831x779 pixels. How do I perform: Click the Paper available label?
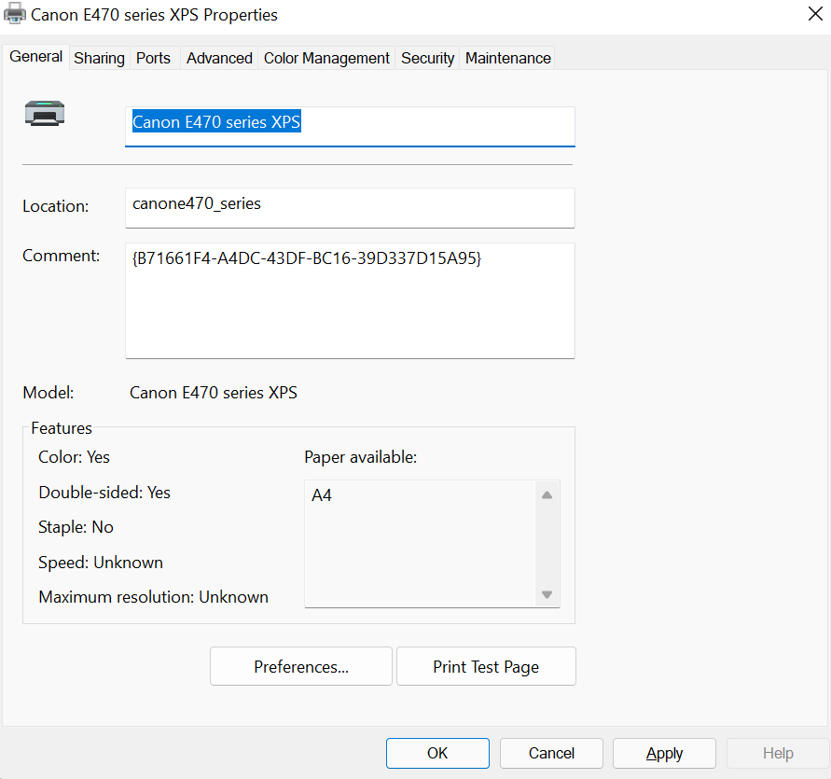(x=360, y=457)
